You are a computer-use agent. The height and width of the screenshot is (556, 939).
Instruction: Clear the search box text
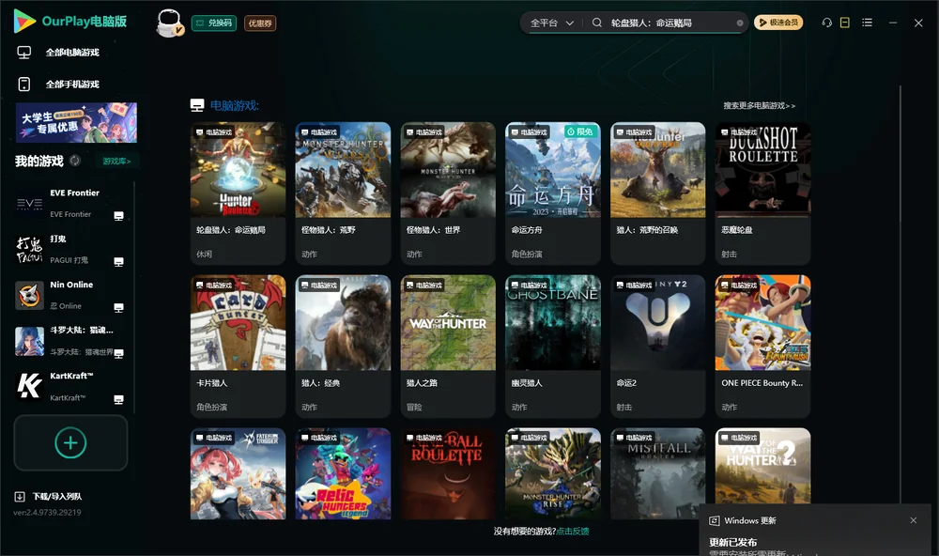click(x=740, y=23)
